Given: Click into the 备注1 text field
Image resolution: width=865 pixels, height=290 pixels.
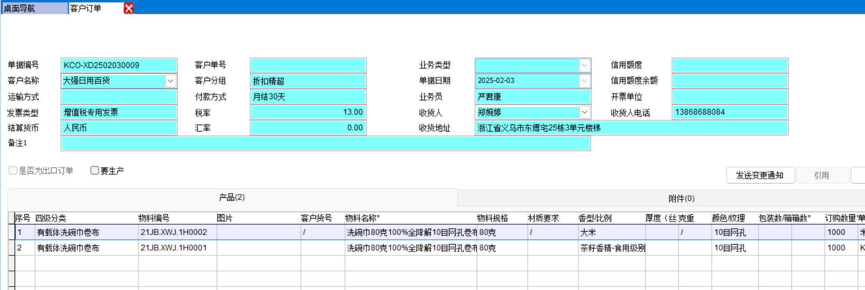Looking at the screenshot, I should point(325,143).
